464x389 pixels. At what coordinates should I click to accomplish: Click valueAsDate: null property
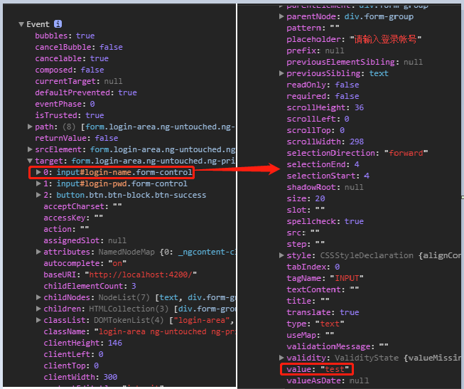pyautogui.click(x=328, y=380)
